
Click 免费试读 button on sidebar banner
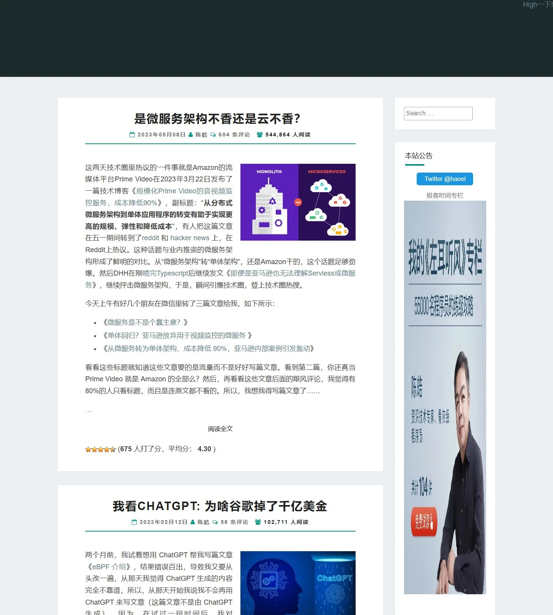424,522
